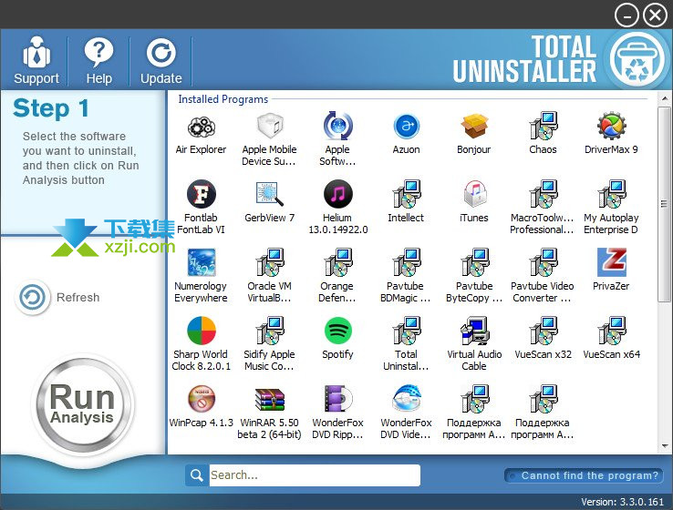The image size is (673, 510).
Task: Select the Orange Defender icon
Action: pos(337,262)
